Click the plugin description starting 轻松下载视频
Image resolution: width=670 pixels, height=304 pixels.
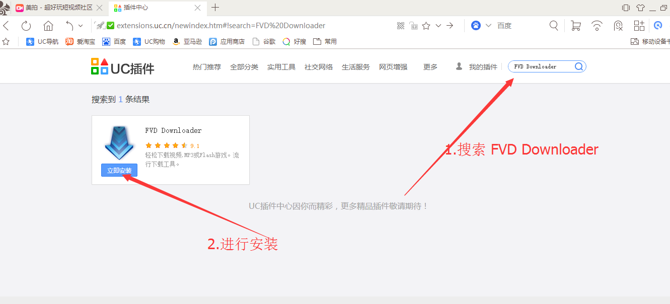192,160
